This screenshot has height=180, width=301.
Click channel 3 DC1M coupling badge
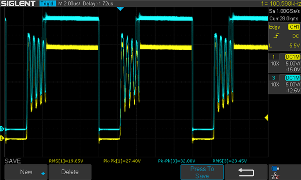[x=293, y=78]
